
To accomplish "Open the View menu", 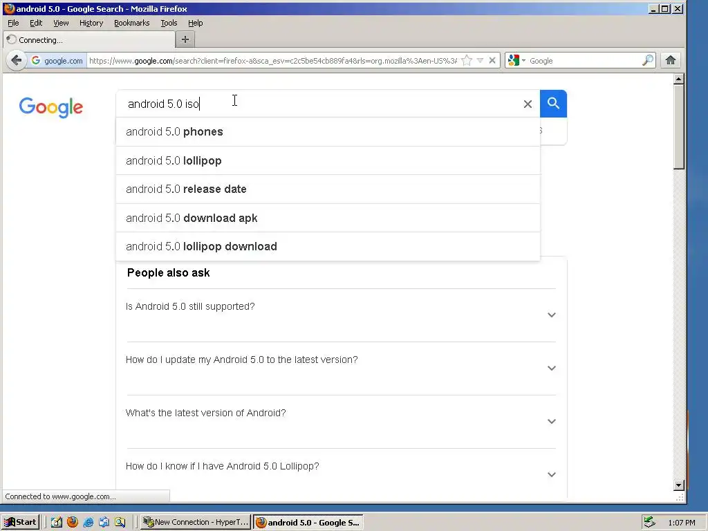I will [x=61, y=23].
